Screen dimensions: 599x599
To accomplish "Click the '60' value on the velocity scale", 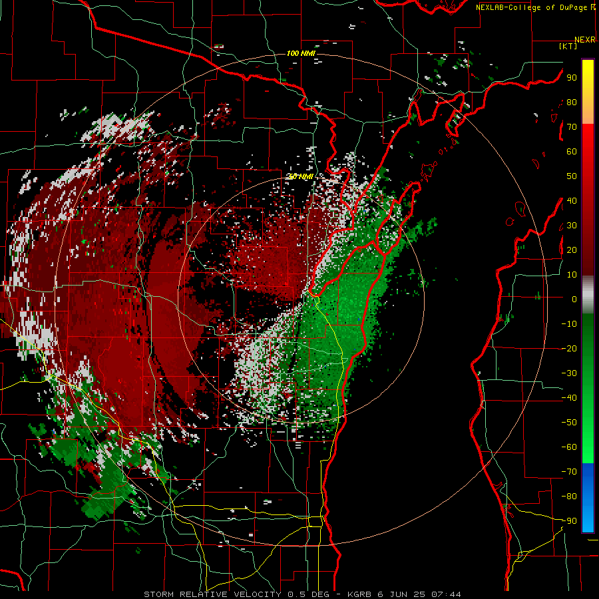I will pos(572,151).
